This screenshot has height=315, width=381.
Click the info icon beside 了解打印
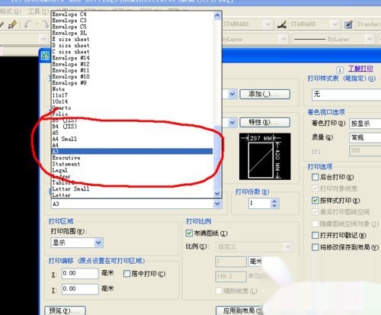click(340, 69)
